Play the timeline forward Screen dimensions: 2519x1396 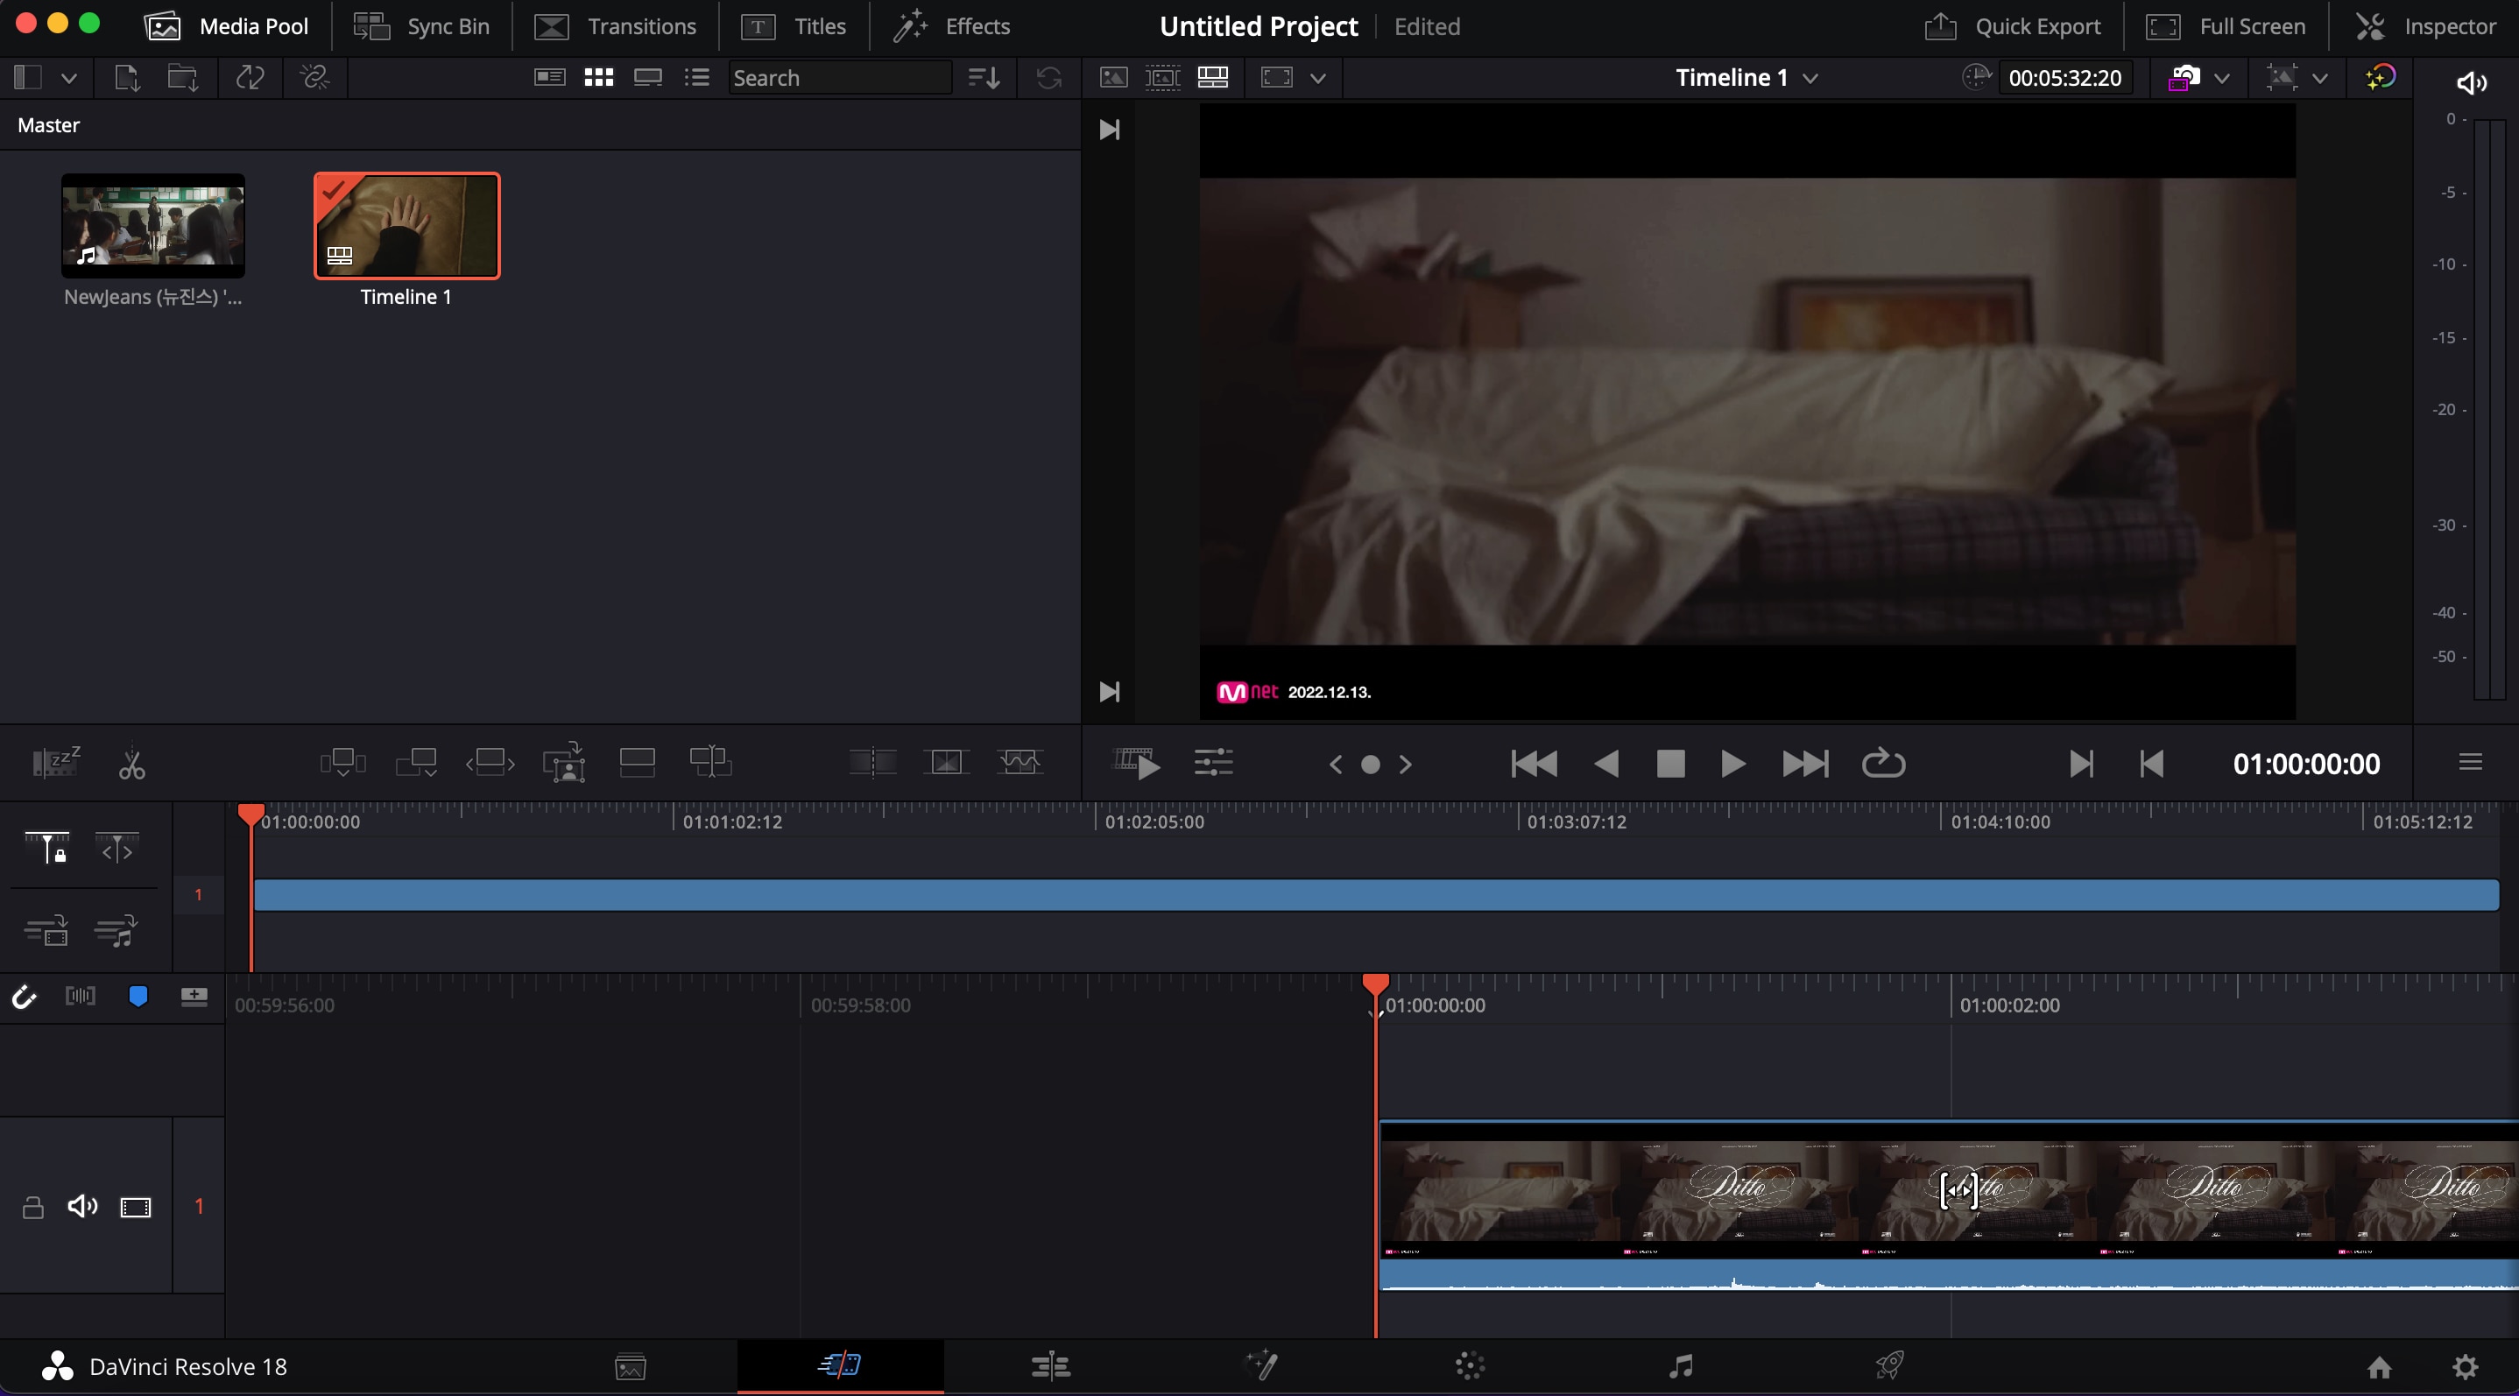[1732, 764]
